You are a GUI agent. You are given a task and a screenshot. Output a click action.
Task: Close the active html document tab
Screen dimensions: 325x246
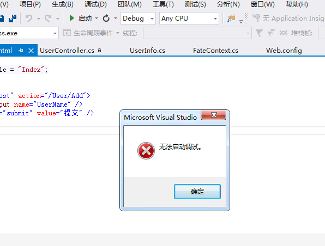click(x=31, y=51)
